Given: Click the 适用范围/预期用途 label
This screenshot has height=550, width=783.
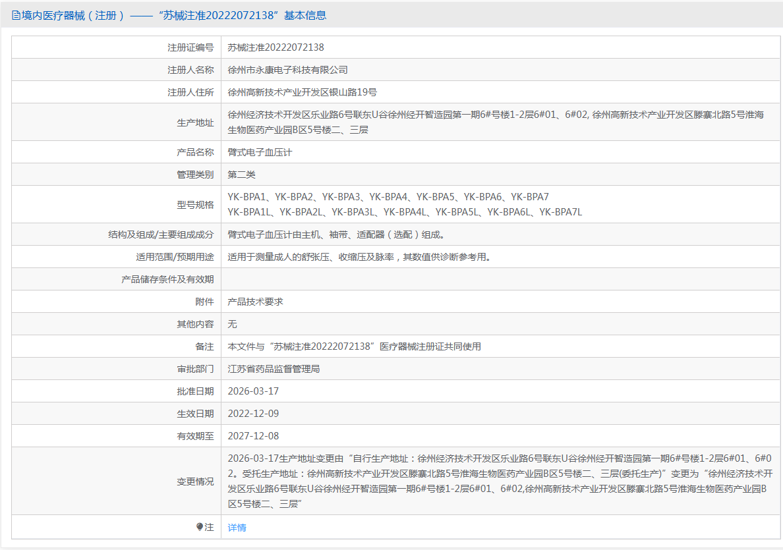Looking at the screenshot, I should point(175,257).
